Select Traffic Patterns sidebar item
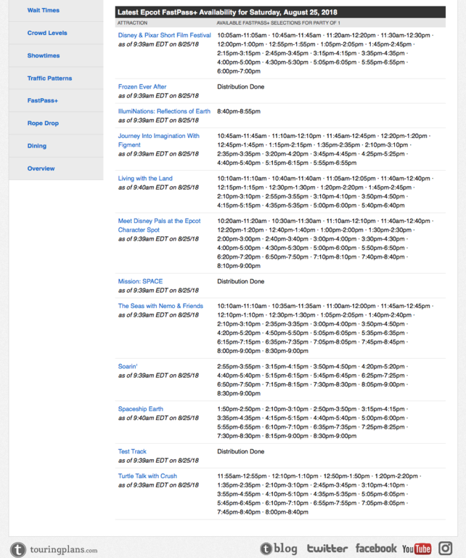The image size is (466, 558). pyautogui.click(x=49, y=78)
